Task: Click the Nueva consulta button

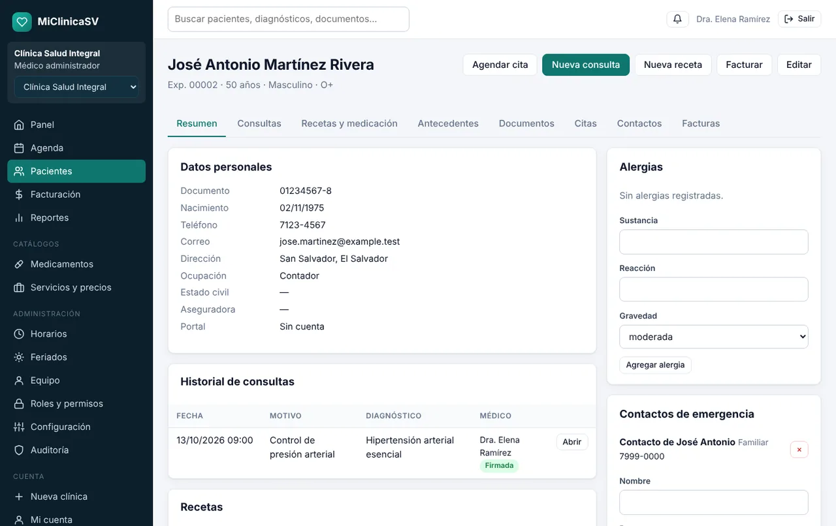Action: (x=586, y=65)
